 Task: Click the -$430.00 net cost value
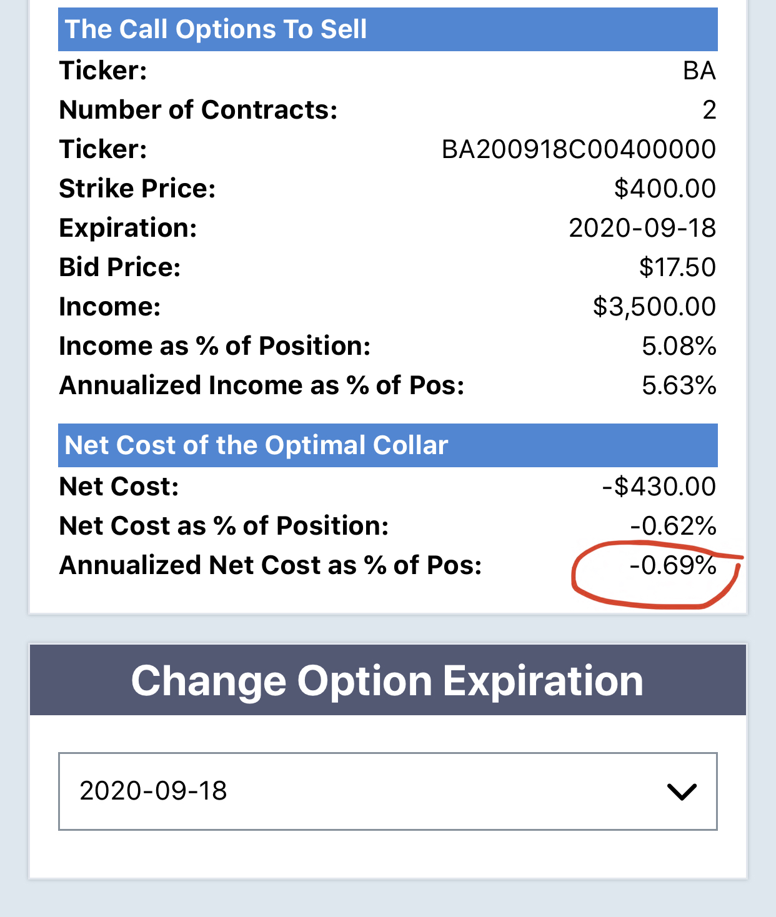[659, 487]
